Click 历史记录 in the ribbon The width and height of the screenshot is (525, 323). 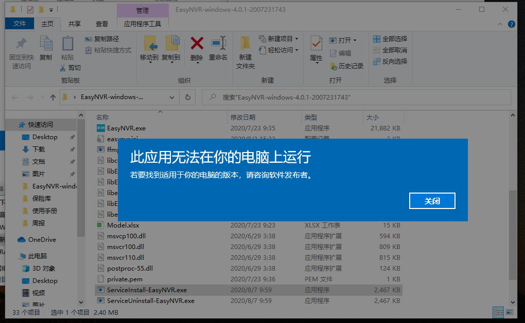coord(346,66)
